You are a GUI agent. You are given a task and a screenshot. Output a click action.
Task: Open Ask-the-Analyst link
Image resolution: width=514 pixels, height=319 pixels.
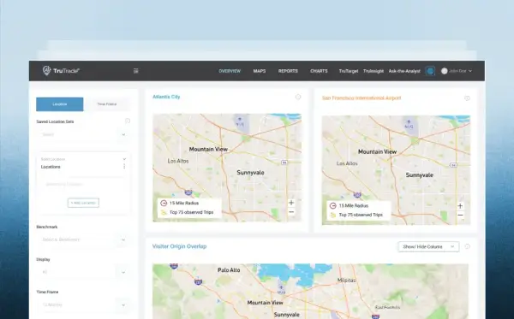[x=404, y=71]
